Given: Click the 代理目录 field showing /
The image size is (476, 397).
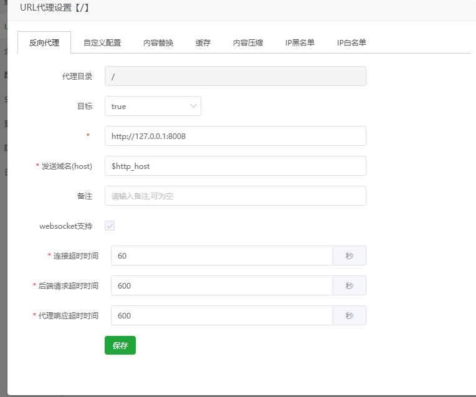Looking at the screenshot, I should pyautogui.click(x=235, y=76).
